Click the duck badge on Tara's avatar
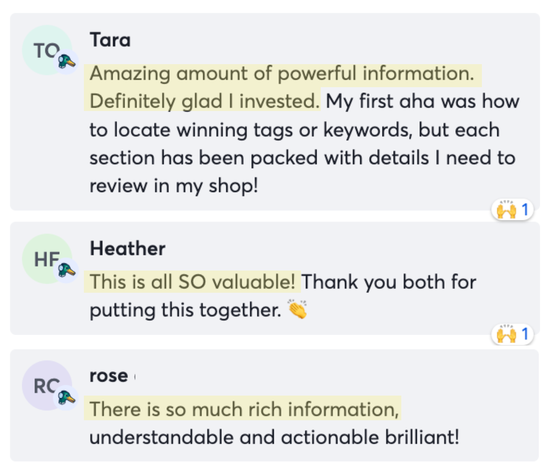This screenshot has width=551, height=472. (67, 62)
